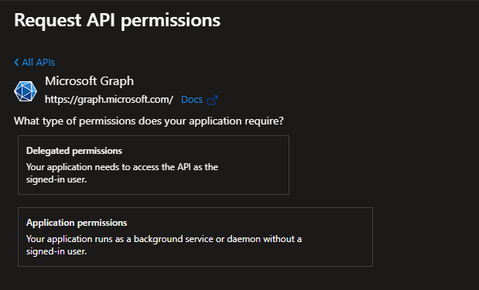Click the permissions type question text
The width and height of the screenshot is (479, 290).
(x=149, y=121)
